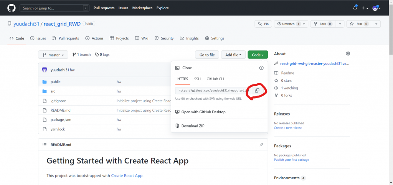This screenshot has width=393, height=185.
Task: Open the user avatar menu
Action: pyautogui.click(x=376, y=8)
